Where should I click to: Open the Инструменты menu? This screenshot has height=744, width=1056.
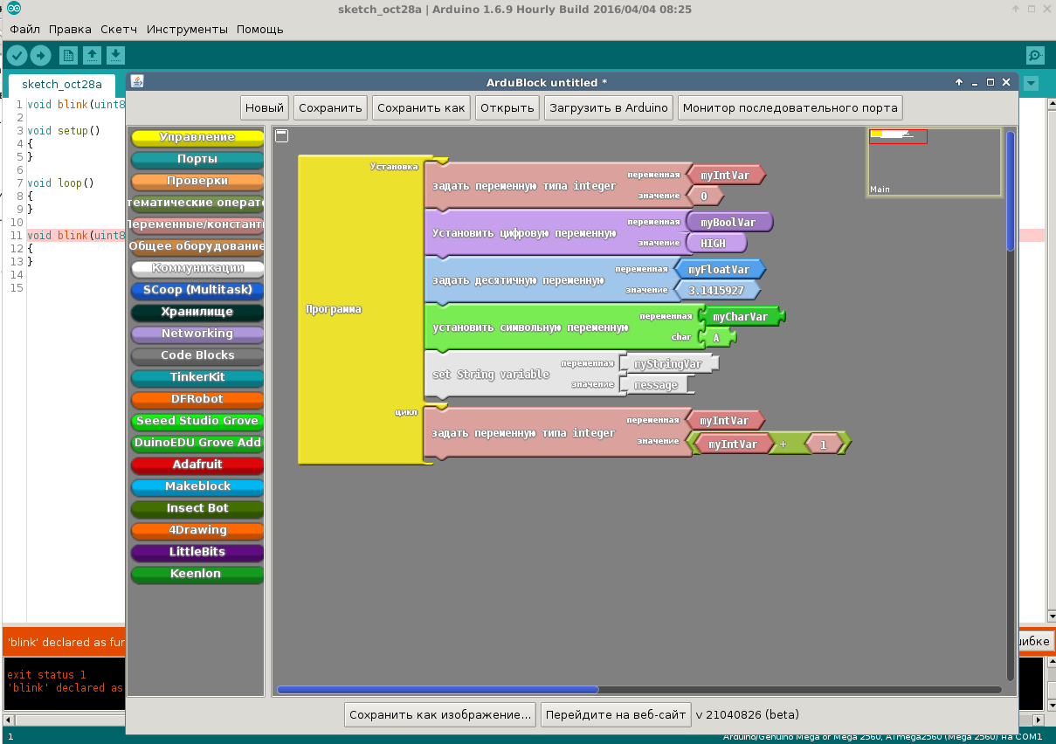(x=187, y=29)
